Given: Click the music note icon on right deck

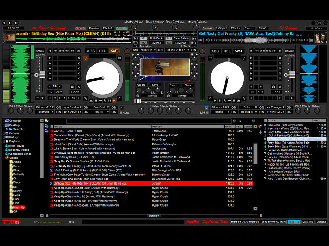Looking at the screenshot, I should (244, 58).
